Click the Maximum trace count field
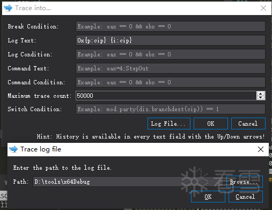The width and height of the screenshot is (272, 210). tap(166, 96)
